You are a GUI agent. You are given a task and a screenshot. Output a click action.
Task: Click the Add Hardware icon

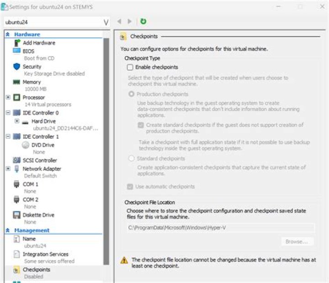click(x=17, y=43)
